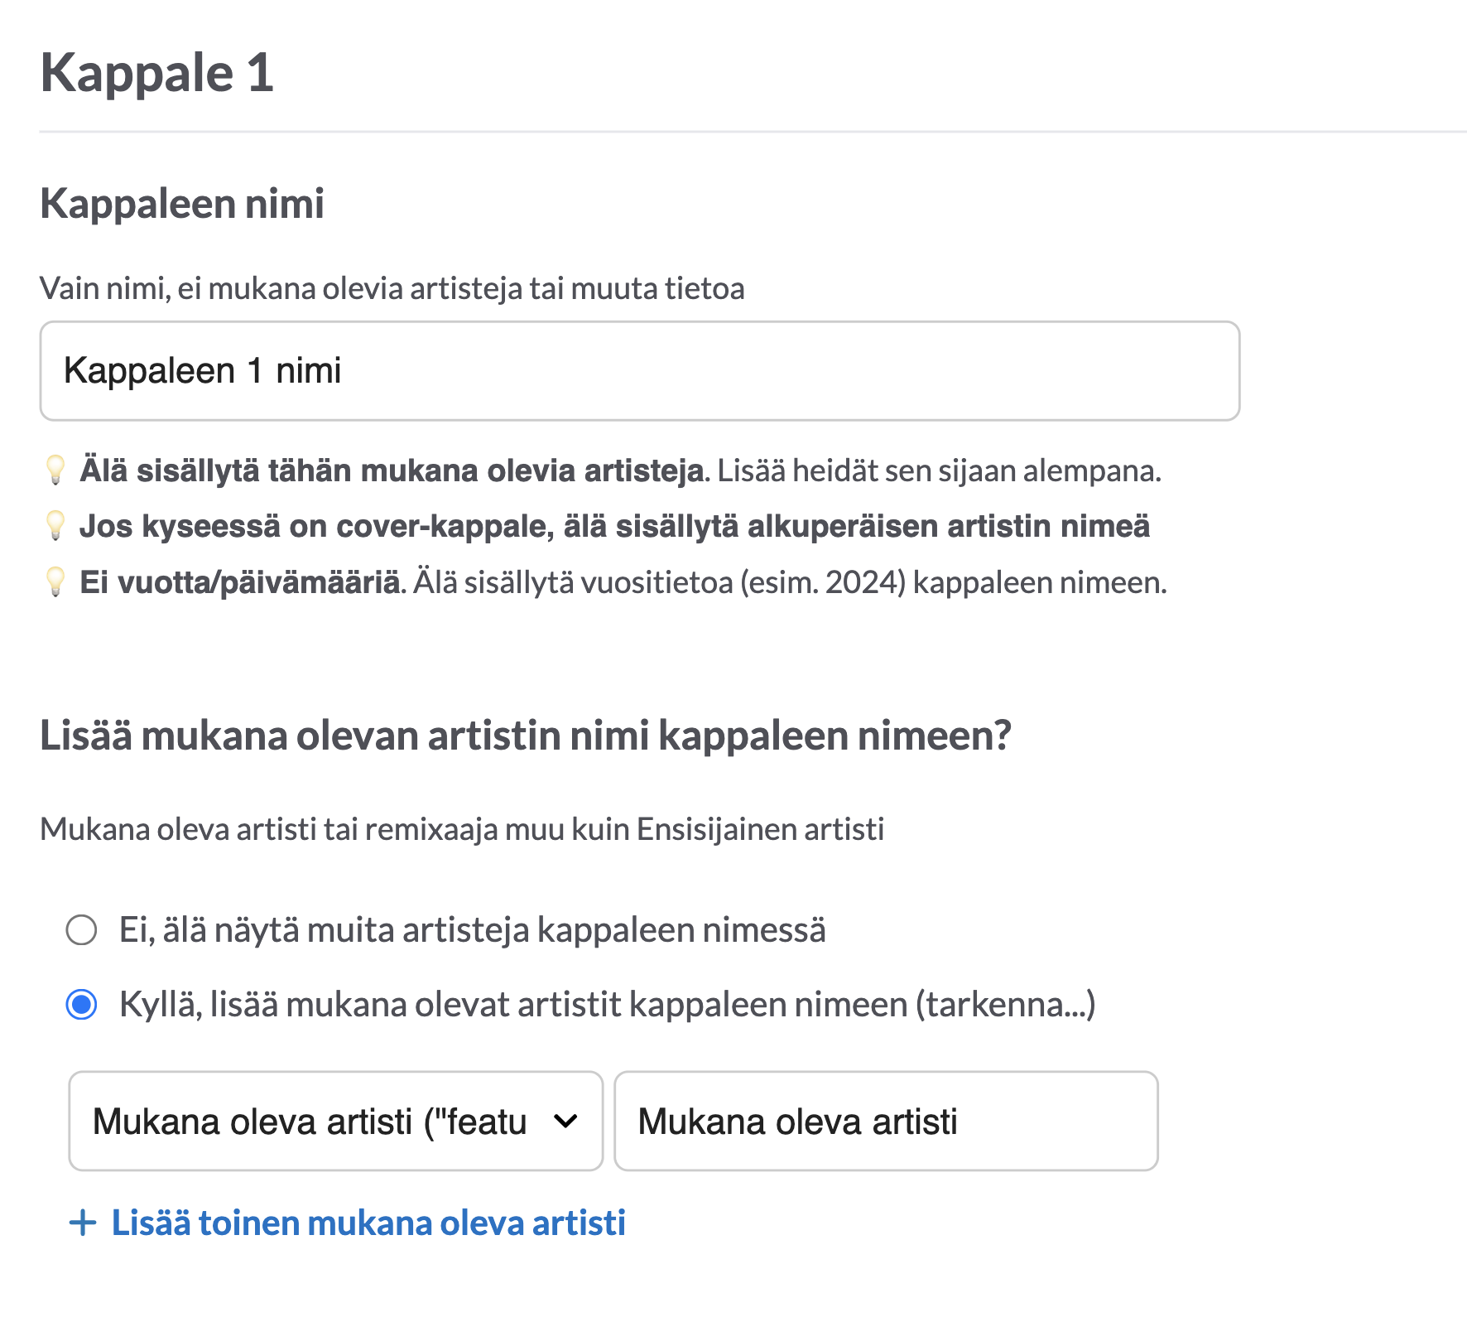Select the "Ei, älä näytä muita artisteja" radio button
Screen dimensions: 1467x1322
pyautogui.click(x=82, y=929)
